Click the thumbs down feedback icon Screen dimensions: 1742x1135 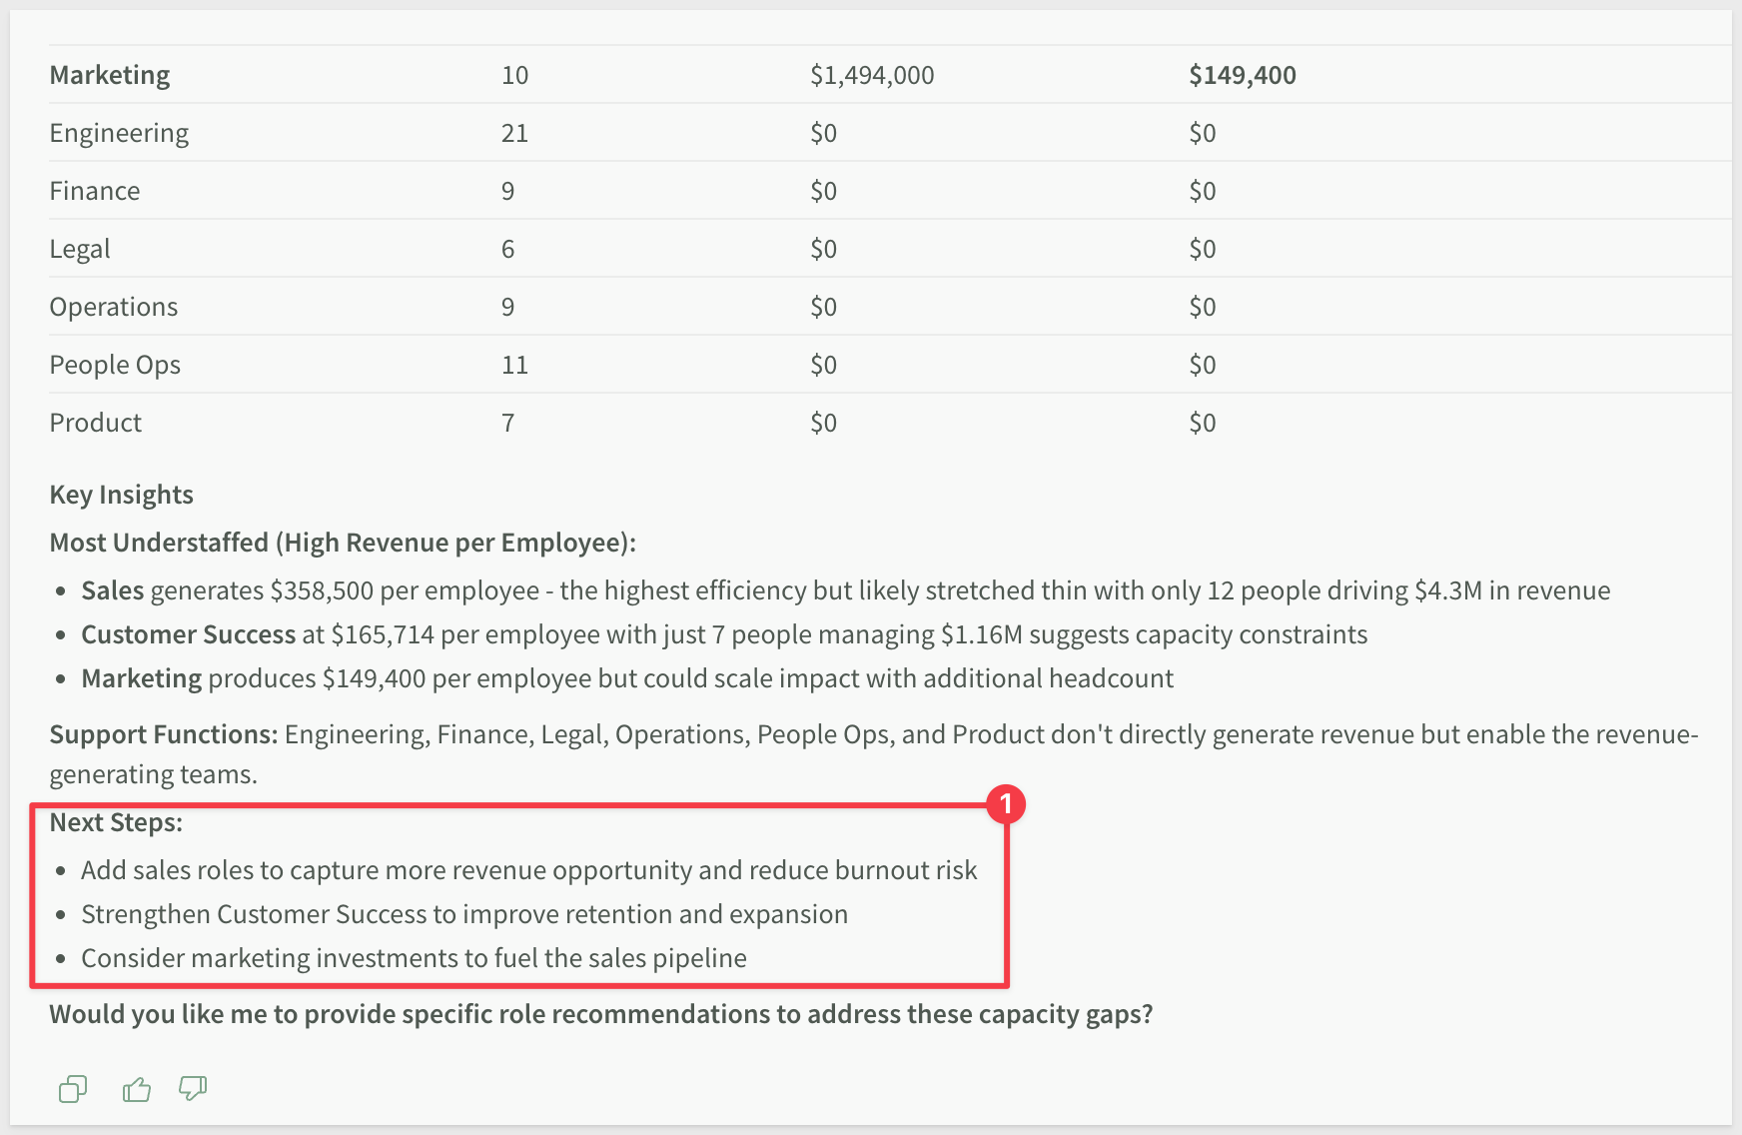tap(193, 1088)
